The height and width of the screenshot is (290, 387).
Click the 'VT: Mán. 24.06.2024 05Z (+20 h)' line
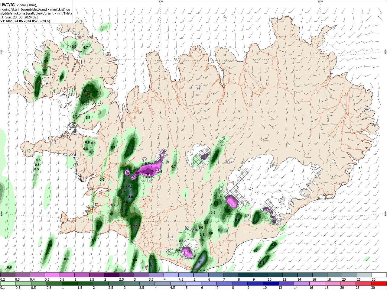[25, 21]
